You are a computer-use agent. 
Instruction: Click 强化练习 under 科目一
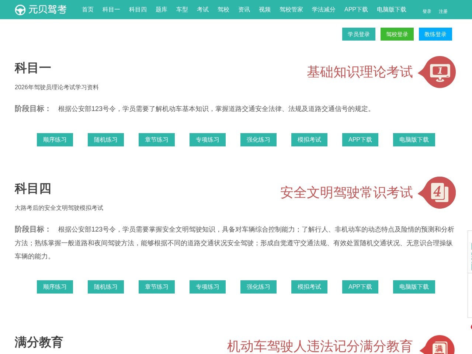(x=258, y=140)
